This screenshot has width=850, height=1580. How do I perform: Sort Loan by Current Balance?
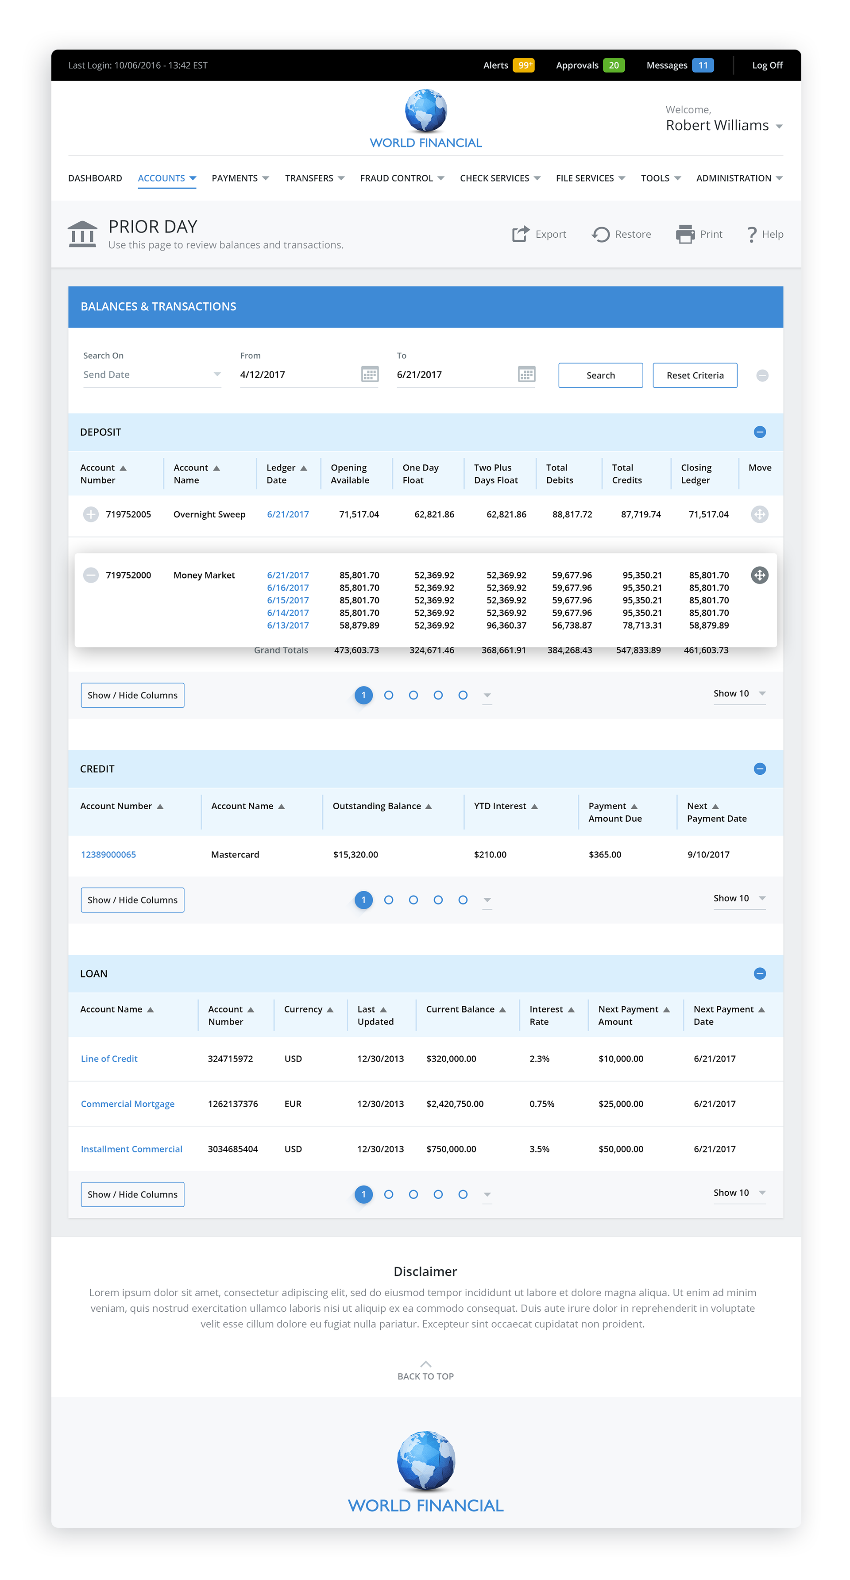click(x=502, y=1010)
